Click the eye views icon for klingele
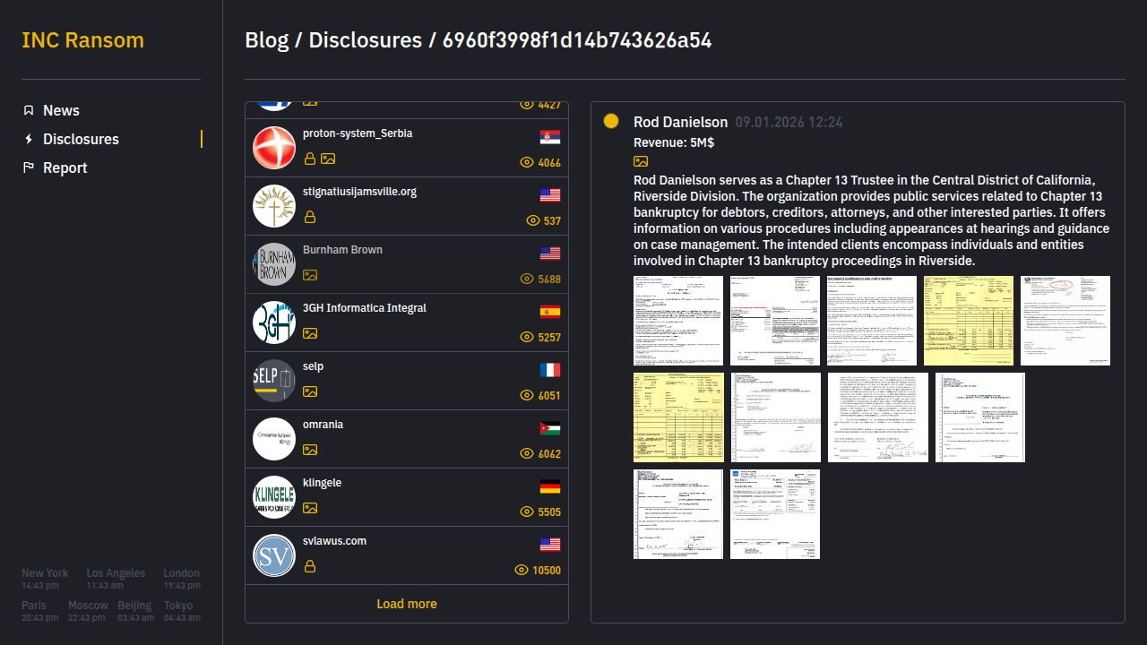Viewport: 1147px width, 645px height. point(527,512)
